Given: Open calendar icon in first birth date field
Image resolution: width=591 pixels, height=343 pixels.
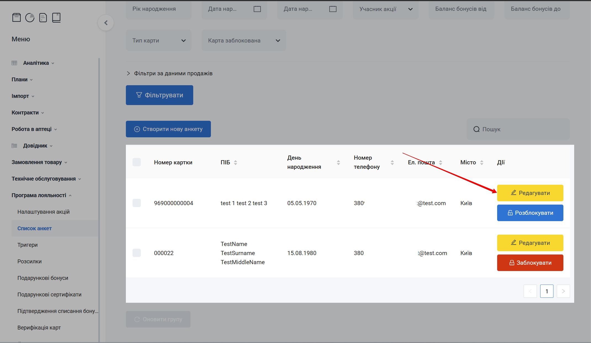Looking at the screenshot, I should pos(257,9).
